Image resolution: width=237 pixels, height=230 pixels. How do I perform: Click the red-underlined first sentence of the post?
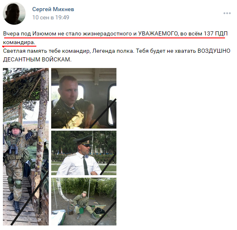115,38
